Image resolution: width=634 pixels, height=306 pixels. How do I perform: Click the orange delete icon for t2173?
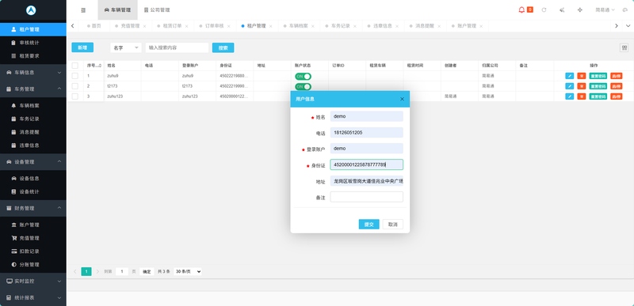(x=582, y=86)
